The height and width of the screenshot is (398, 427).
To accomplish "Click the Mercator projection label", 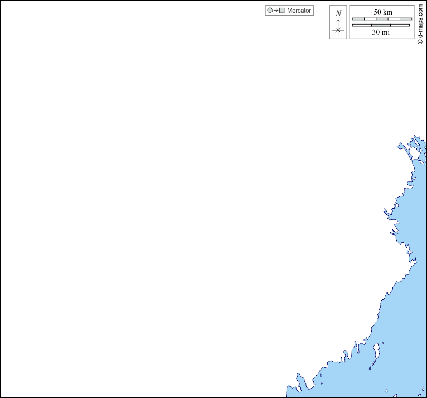I will tap(299, 11).
